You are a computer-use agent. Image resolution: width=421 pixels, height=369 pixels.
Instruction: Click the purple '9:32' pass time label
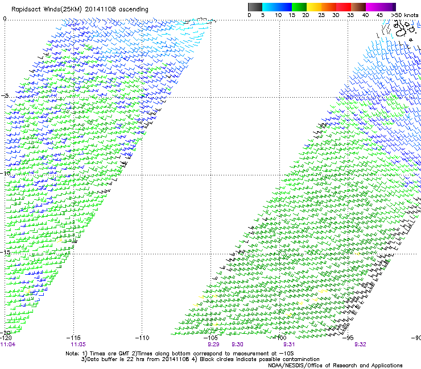click(360, 345)
